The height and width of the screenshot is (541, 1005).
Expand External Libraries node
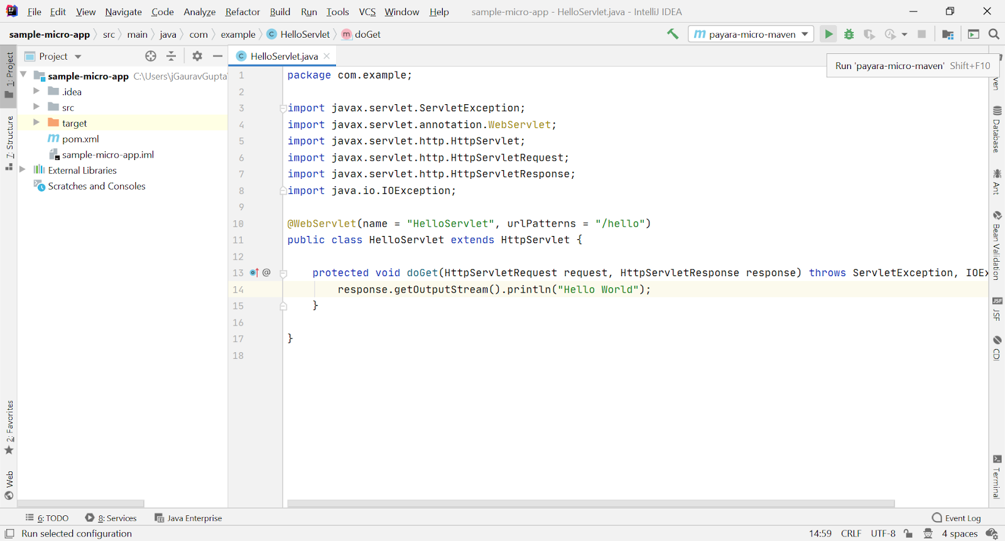point(23,169)
